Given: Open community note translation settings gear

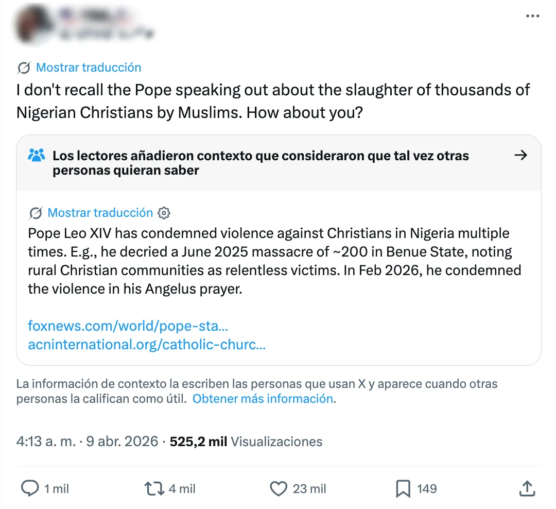Looking at the screenshot, I should (x=164, y=213).
